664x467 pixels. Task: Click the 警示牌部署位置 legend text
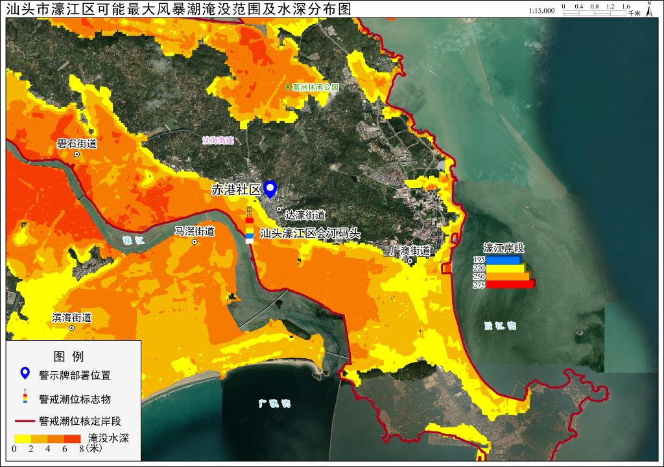[75, 375]
